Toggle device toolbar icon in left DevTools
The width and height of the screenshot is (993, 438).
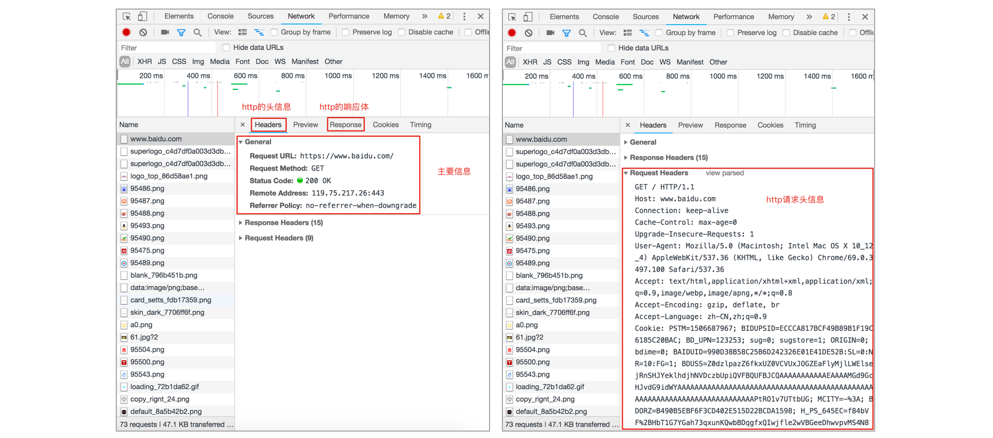142,17
